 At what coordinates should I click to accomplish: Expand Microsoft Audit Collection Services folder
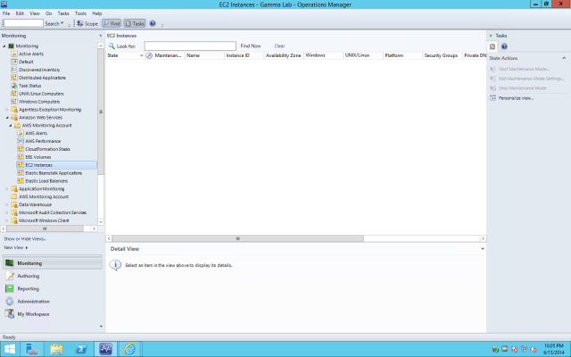coord(6,212)
